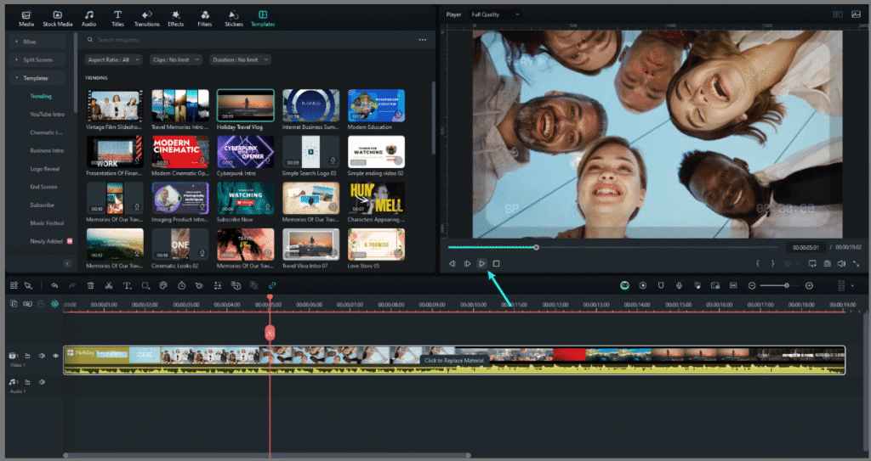Add text with the Text tool
The width and height of the screenshot is (871, 461).
[127, 286]
